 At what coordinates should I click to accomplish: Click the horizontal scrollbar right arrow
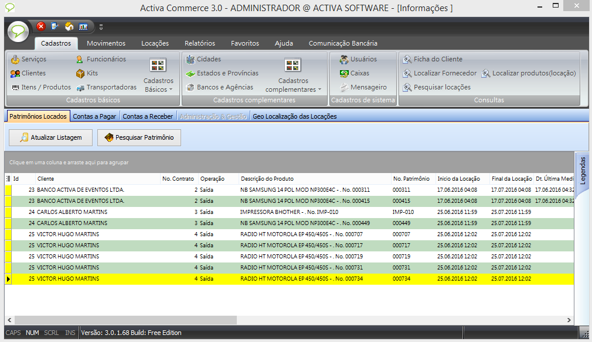569,320
